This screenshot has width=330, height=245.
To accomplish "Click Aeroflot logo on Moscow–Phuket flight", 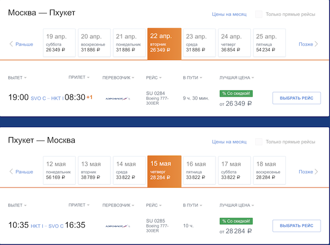I will pos(117,98).
